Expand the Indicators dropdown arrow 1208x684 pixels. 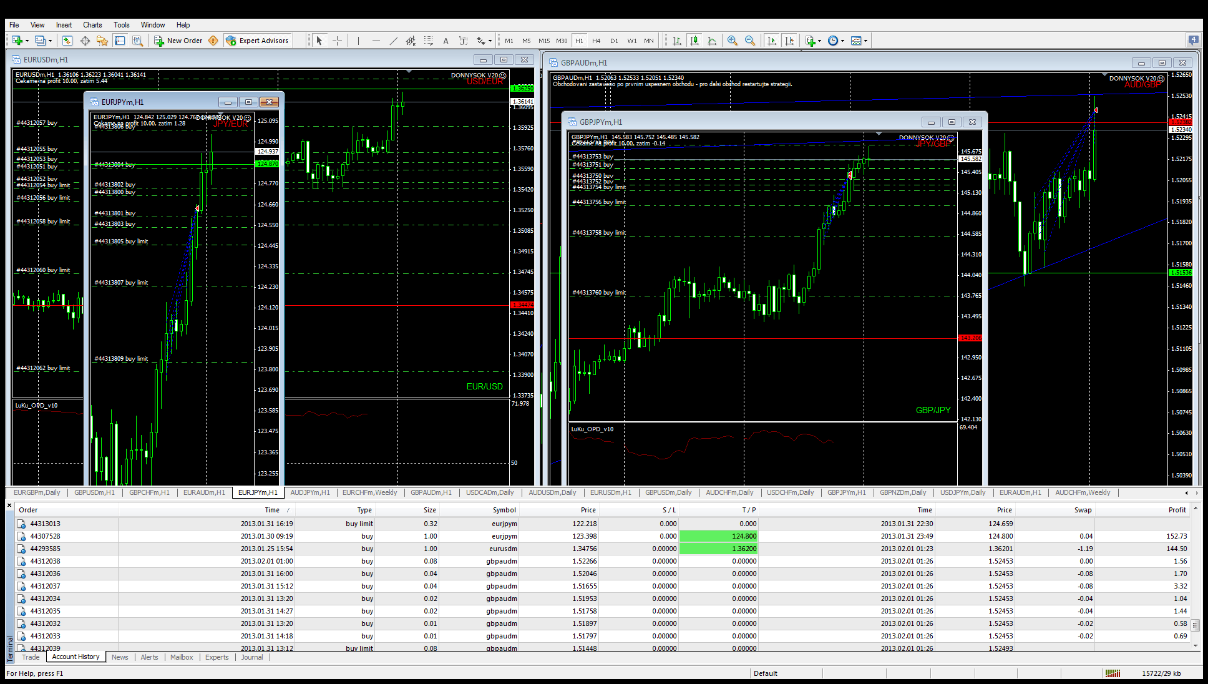(x=819, y=41)
